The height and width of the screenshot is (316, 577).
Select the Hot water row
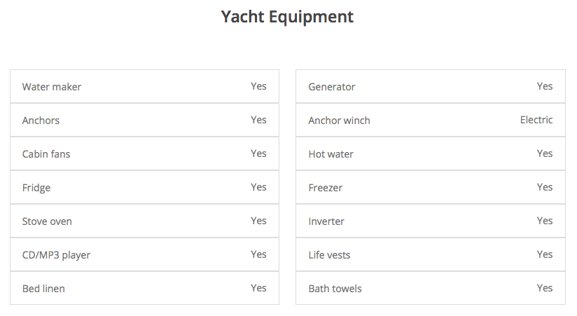point(430,154)
